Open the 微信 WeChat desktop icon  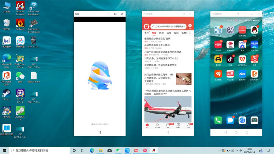(x=20, y=77)
